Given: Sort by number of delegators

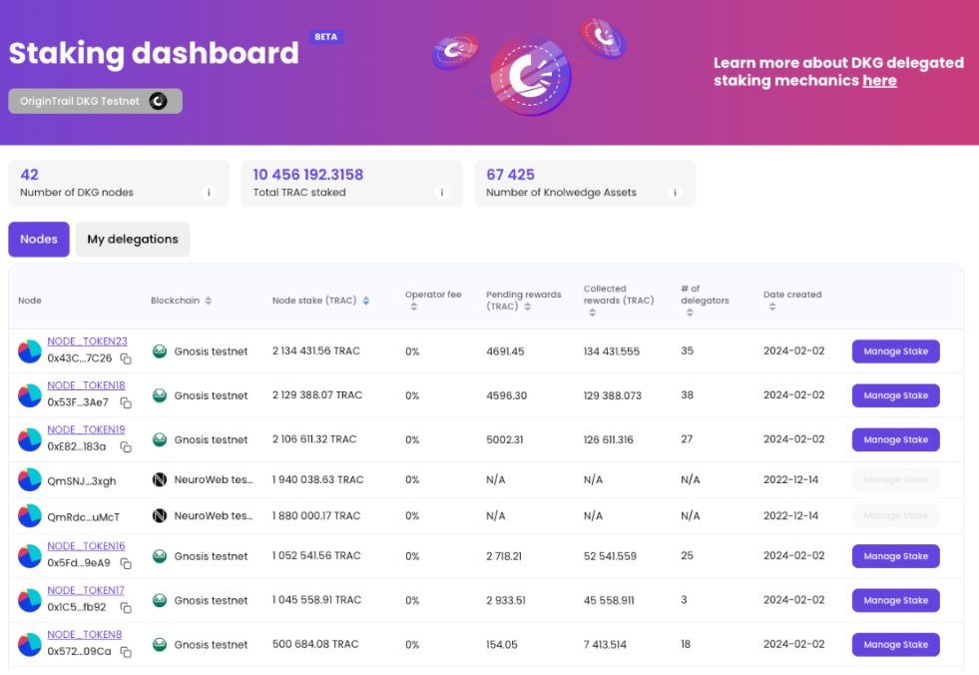Looking at the screenshot, I should pos(690,313).
